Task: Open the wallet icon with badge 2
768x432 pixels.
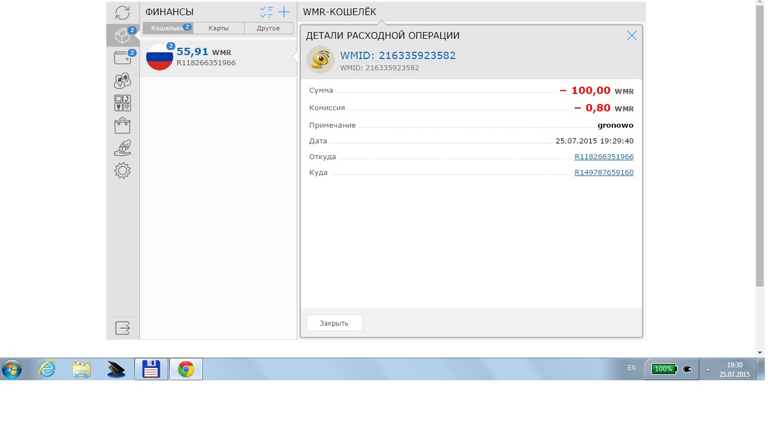Action: pos(123,57)
